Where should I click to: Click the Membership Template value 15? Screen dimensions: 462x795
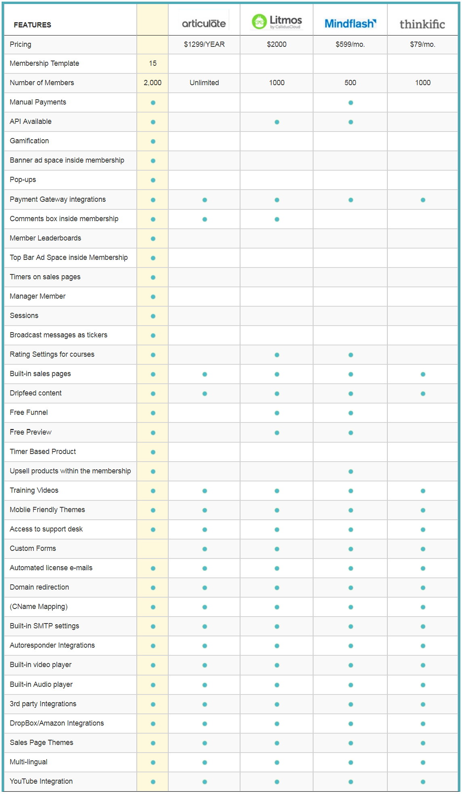click(x=153, y=63)
